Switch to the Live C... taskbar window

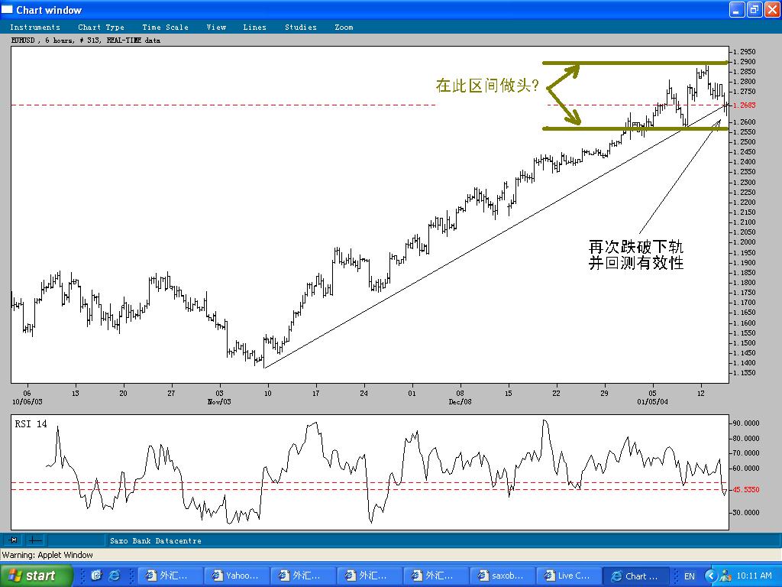(568, 576)
